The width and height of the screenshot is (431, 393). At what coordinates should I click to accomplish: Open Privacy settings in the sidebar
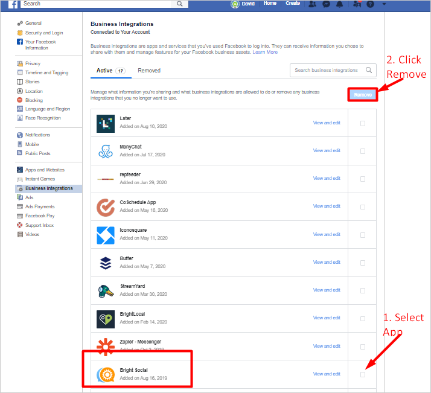click(x=33, y=63)
